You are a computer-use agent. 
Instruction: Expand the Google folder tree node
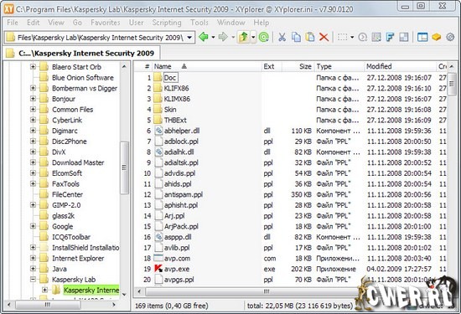tap(33, 226)
